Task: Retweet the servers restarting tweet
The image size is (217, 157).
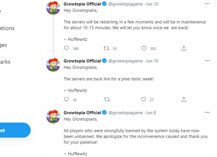Action: click(x=106, y=48)
